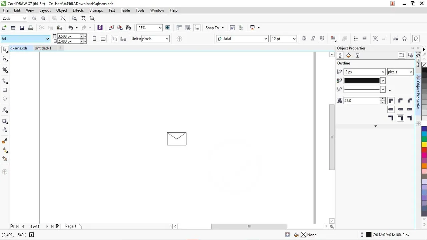
Task: Set page to Landscape orientation
Action: coord(103,39)
